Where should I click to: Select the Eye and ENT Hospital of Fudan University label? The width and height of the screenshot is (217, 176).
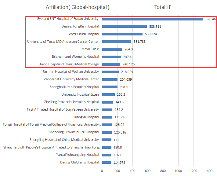tap(68, 19)
